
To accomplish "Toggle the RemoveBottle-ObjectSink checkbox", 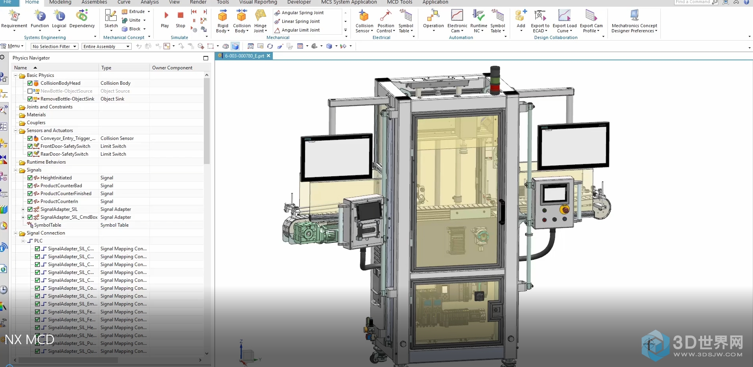I will click(30, 99).
